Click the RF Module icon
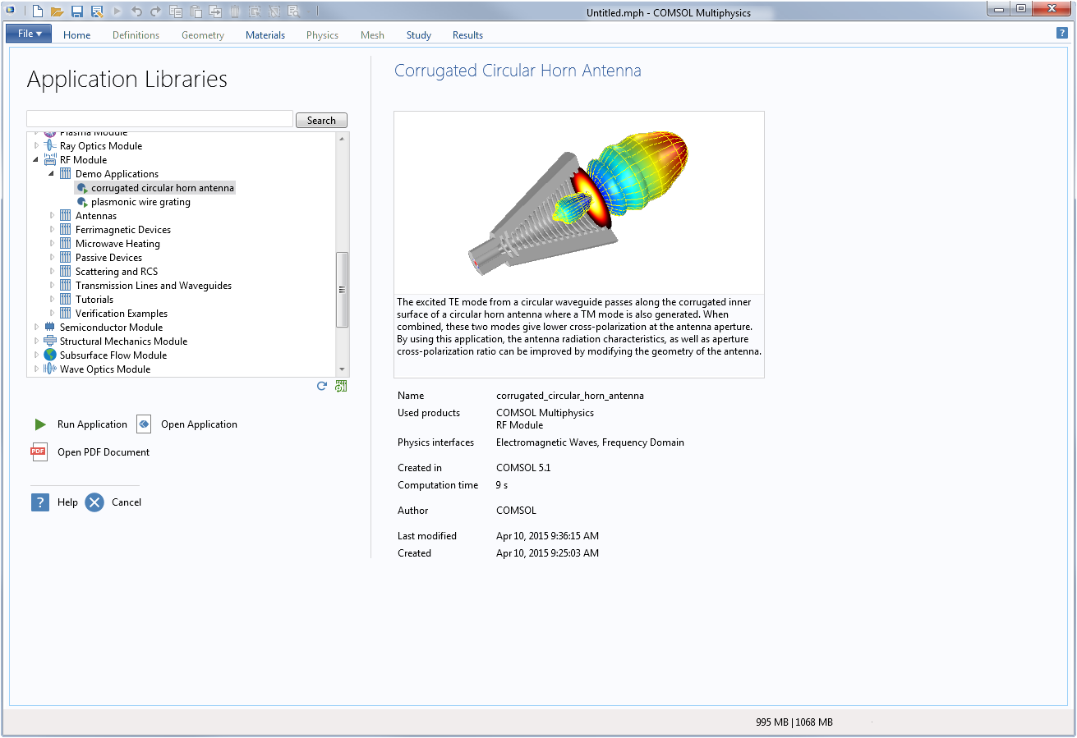The height and width of the screenshot is (738, 1077). point(50,159)
